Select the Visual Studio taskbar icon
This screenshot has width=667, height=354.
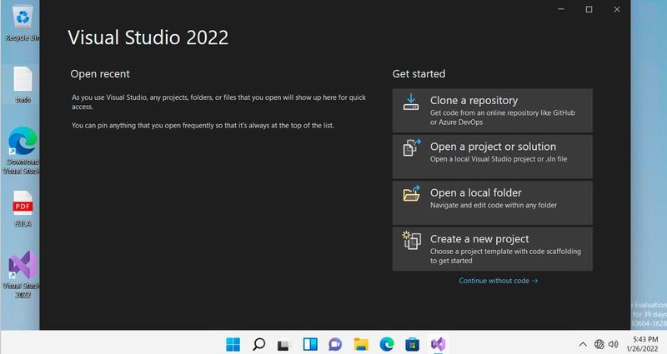coord(438,344)
